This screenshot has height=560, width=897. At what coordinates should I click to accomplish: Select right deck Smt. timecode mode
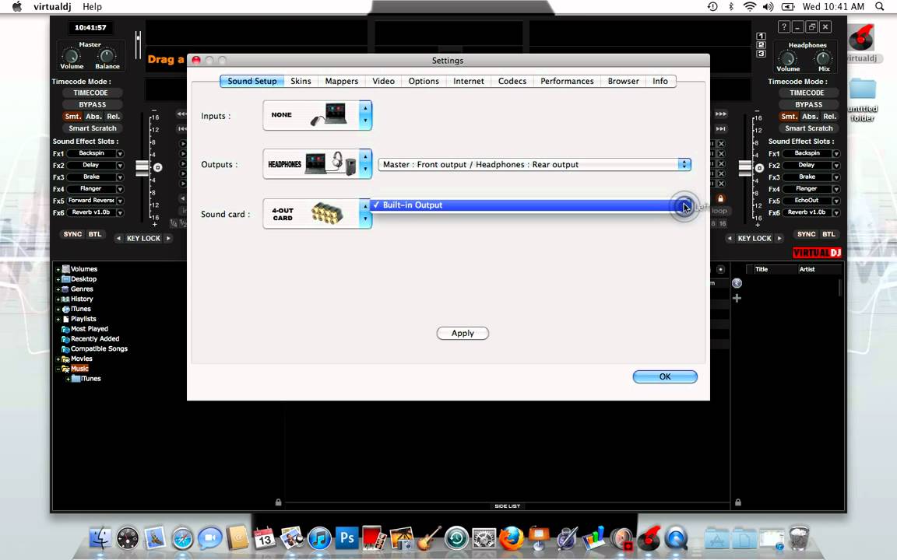coord(789,117)
